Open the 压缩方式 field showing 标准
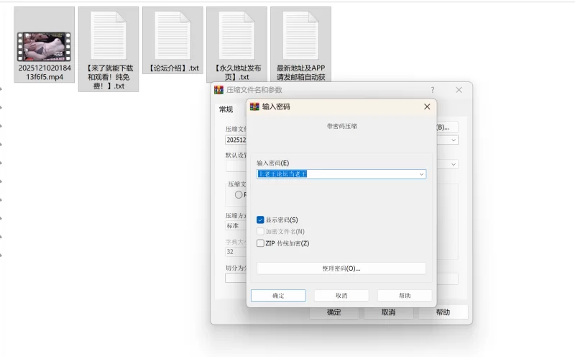Image resolution: width=575 pixels, height=357 pixels. tap(236, 226)
